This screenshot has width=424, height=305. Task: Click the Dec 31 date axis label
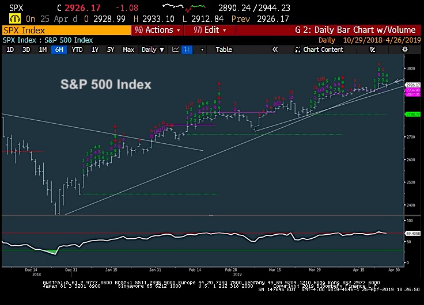(71, 270)
